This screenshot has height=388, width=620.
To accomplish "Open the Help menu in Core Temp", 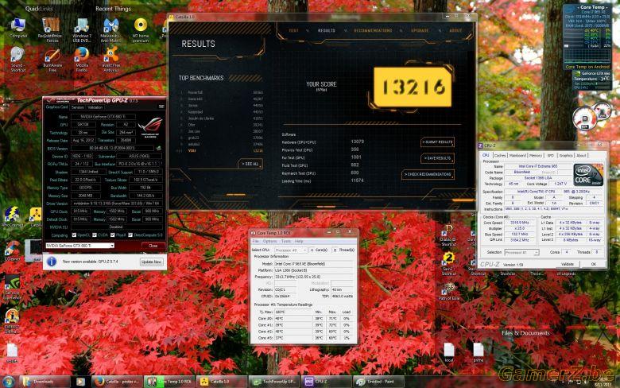I will [x=299, y=241].
